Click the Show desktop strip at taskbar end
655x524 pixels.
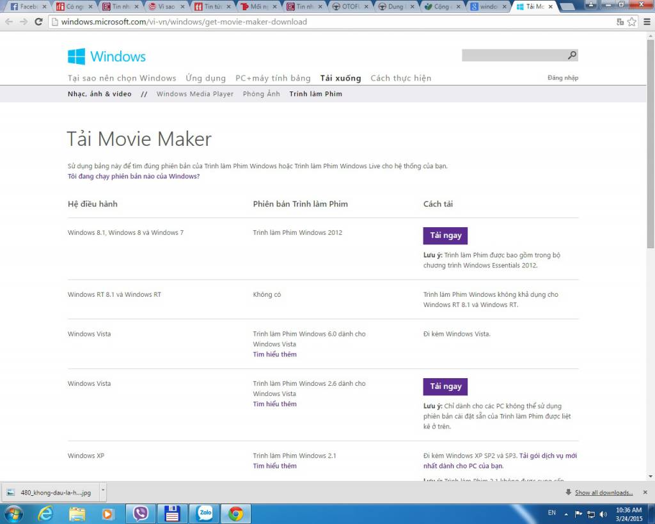click(x=652, y=514)
